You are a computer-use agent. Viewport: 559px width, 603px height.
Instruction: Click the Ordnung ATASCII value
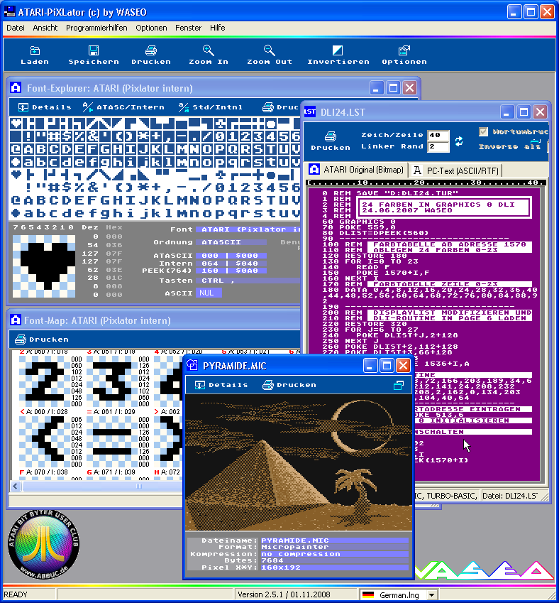click(x=231, y=242)
